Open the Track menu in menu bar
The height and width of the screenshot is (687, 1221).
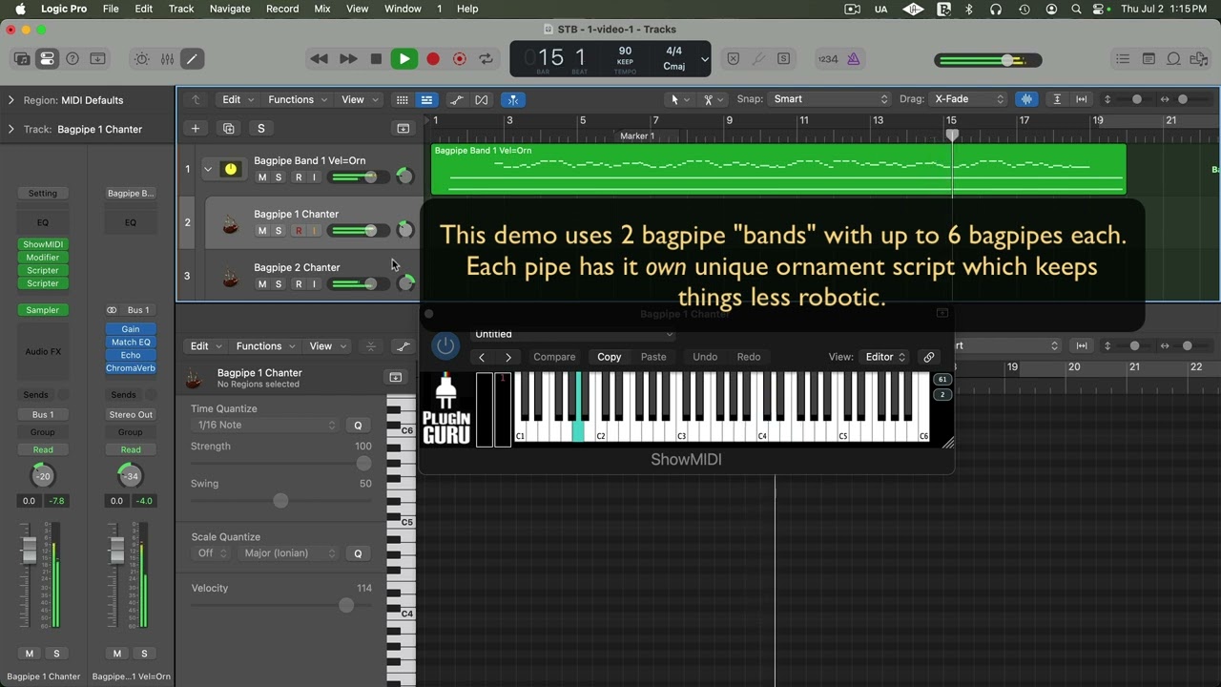point(181,9)
